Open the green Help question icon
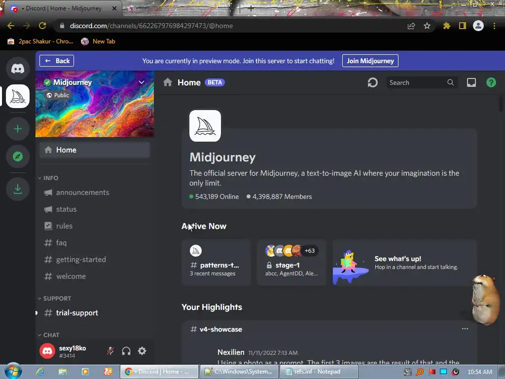This screenshot has height=379, width=505. point(491,82)
